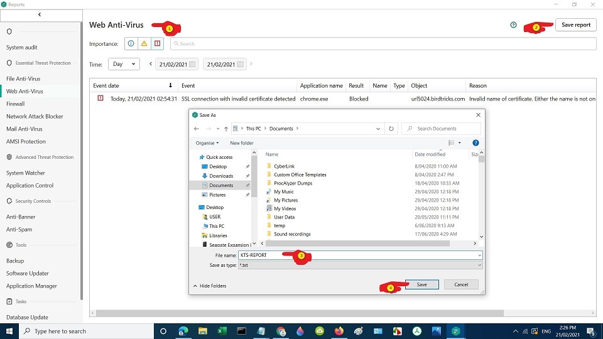Open File Anti-Virus report section
This screenshot has width=603, height=339.
coord(23,78)
